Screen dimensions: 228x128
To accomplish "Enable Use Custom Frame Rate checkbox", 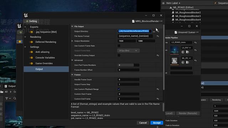I will click(119, 46).
